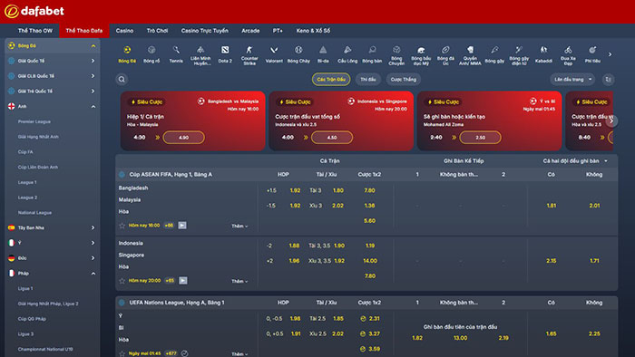Click the 4.50 boosted odds button
Viewport: 635px width, 357px height.
332,138
